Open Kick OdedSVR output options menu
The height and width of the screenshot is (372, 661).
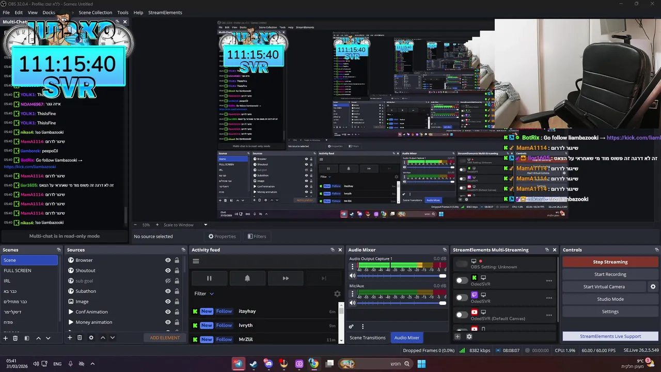coord(549,281)
